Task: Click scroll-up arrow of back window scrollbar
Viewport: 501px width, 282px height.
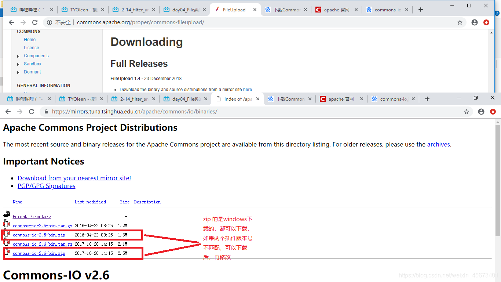Action: pyautogui.click(x=491, y=33)
